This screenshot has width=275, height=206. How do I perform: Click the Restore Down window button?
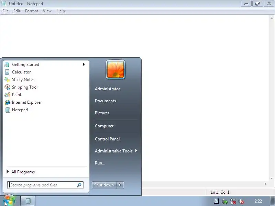[x=257, y=4]
